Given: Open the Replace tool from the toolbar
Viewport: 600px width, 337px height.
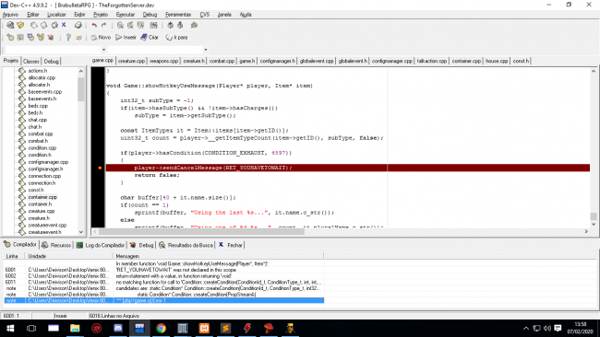Looking at the screenshot, I should [130, 25].
